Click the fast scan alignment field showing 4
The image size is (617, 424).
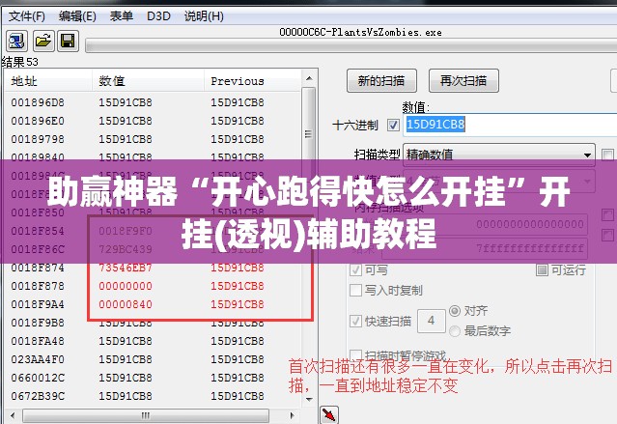[432, 321]
